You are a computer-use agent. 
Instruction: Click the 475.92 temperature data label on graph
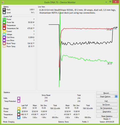(x=109, y=30)
